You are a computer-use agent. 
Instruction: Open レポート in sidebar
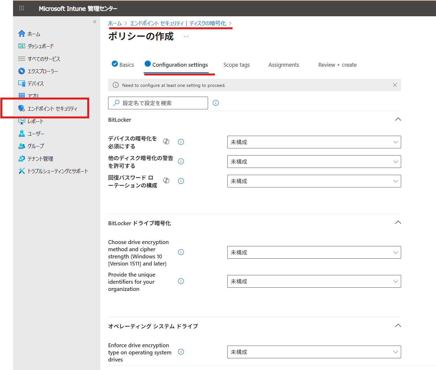[x=36, y=121]
